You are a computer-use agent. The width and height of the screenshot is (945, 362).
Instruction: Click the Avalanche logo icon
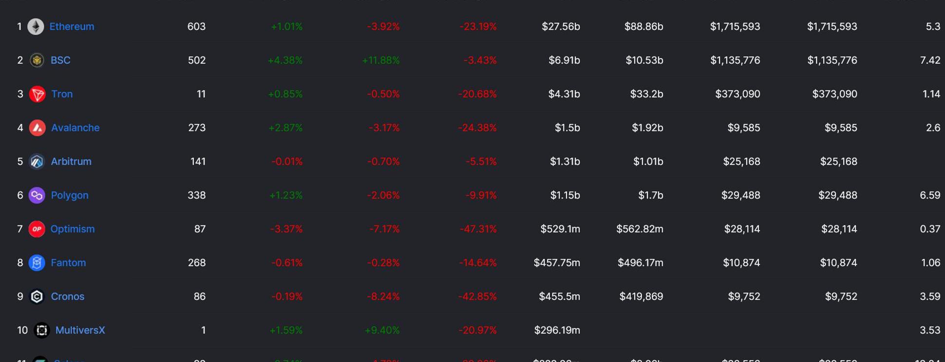37,128
